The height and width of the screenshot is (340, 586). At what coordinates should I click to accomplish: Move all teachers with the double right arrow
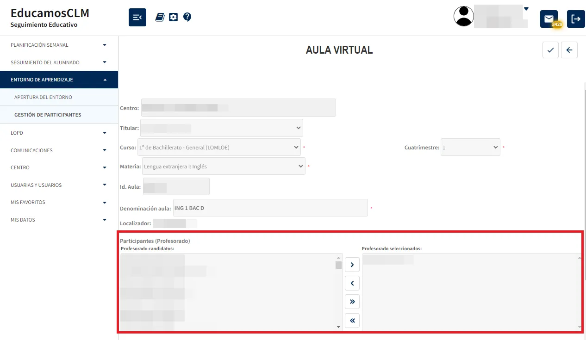(x=352, y=302)
